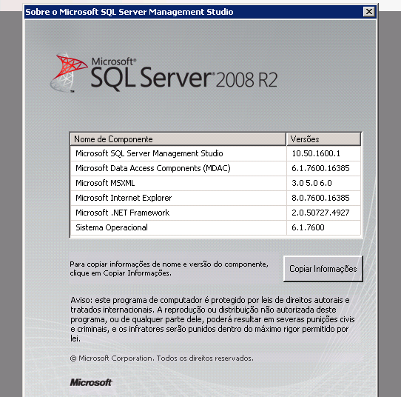This screenshot has width=401, height=397.
Task: Close the Sobre o Microsoft SQL Server dialog
Action: (369, 12)
